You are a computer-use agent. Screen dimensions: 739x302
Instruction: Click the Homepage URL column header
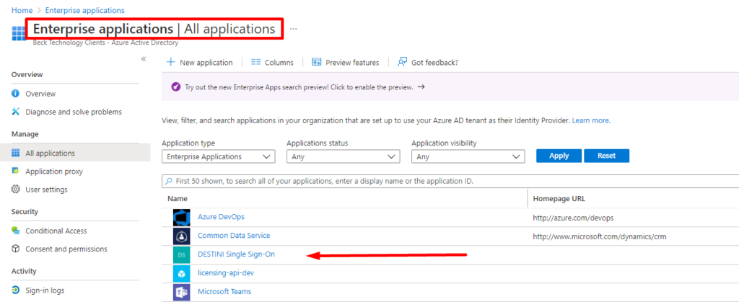coord(559,199)
